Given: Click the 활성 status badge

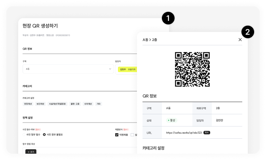Looking at the screenshot, I should [x=172, y=120].
